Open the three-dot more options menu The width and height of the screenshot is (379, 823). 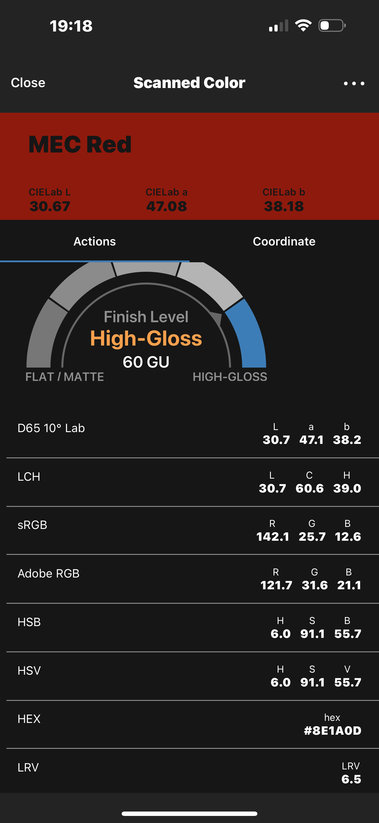[x=354, y=83]
